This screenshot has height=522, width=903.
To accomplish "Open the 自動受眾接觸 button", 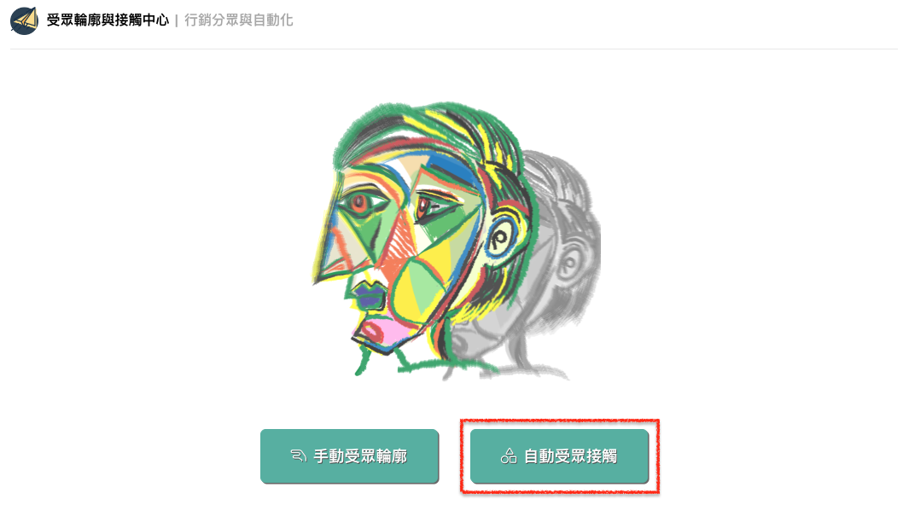I will 559,456.
